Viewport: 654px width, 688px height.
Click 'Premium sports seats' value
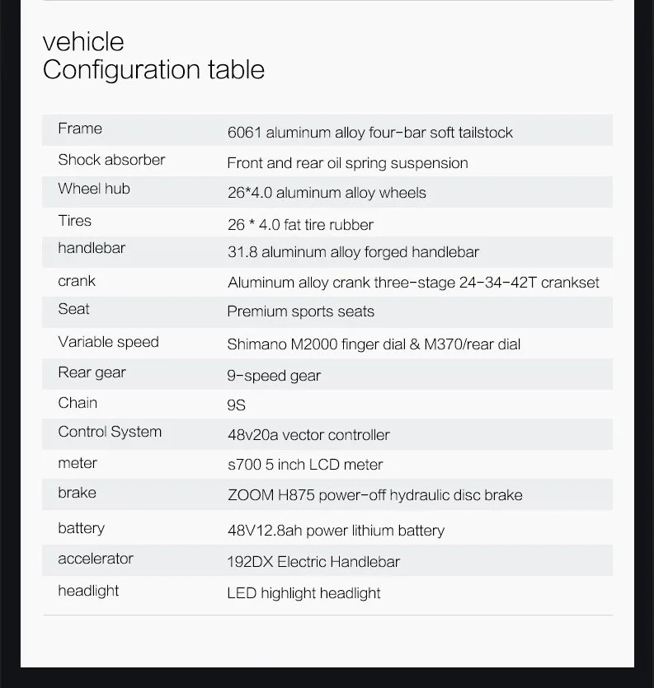point(301,311)
